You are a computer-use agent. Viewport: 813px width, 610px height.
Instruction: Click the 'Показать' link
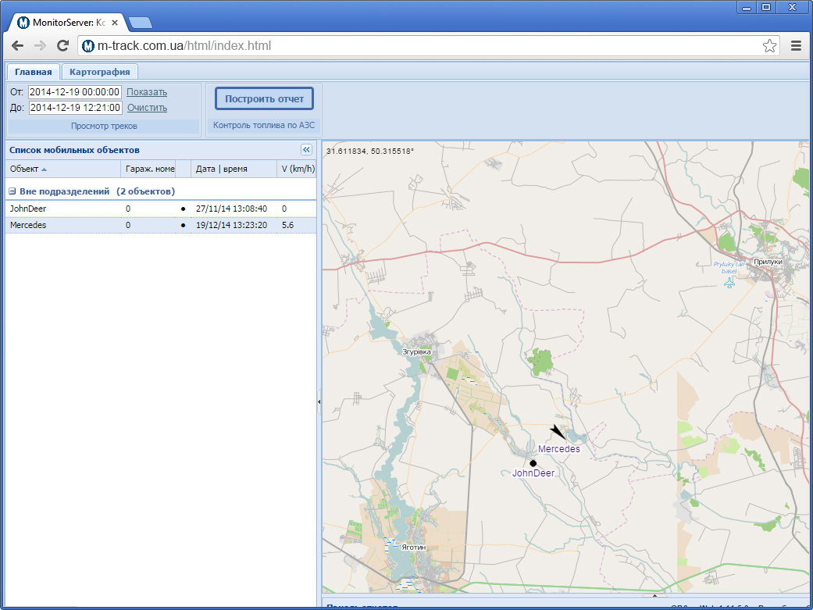click(147, 92)
